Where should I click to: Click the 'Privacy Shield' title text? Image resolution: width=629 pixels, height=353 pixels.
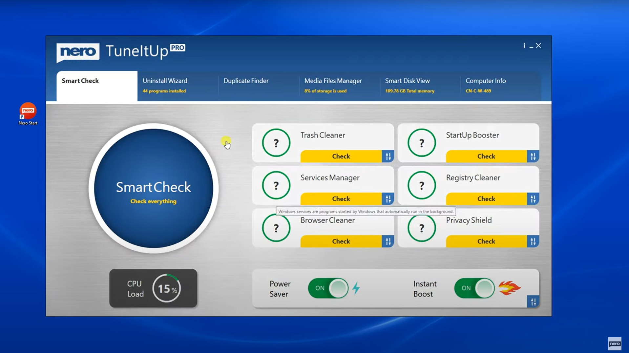coord(469,220)
